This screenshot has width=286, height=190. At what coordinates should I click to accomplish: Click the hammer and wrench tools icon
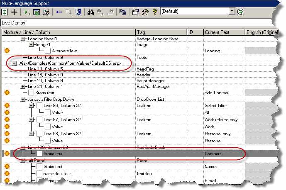coord(145,12)
